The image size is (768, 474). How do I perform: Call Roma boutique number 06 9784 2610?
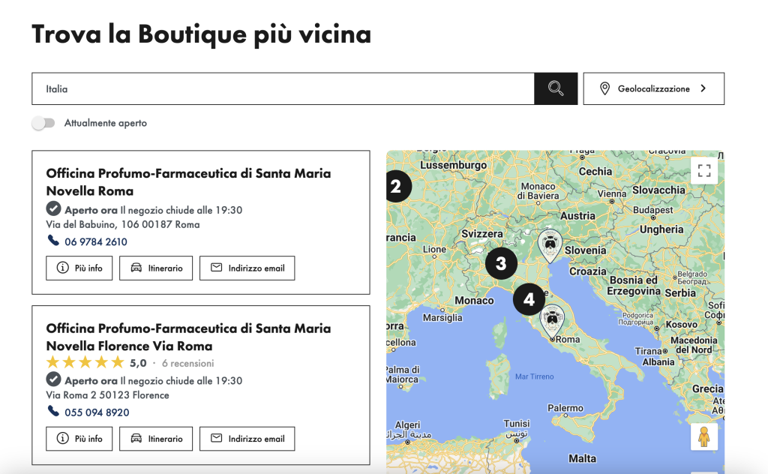tap(95, 241)
